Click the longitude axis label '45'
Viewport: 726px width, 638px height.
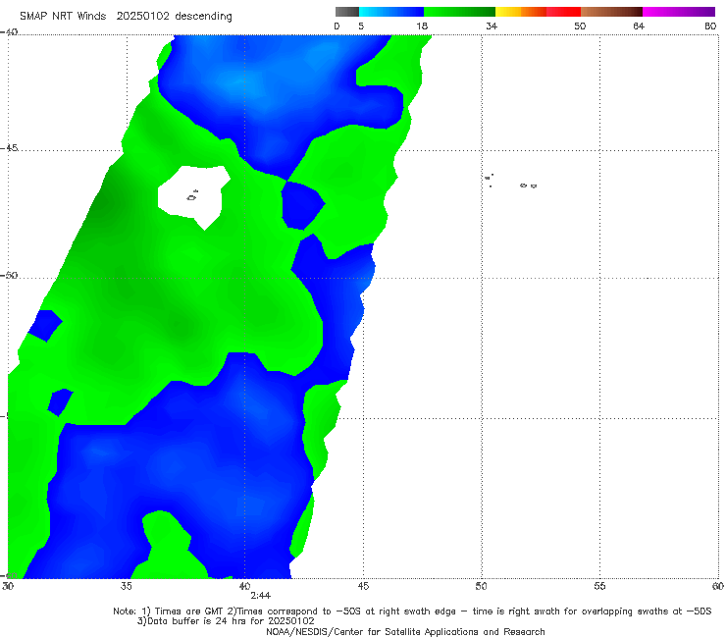(363, 586)
